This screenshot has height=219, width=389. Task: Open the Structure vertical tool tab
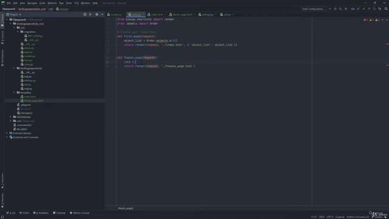tap(2, 181)
